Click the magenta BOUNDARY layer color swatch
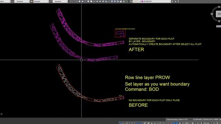The height and width of the screenshot is (124, 221). tap(142, 1)
